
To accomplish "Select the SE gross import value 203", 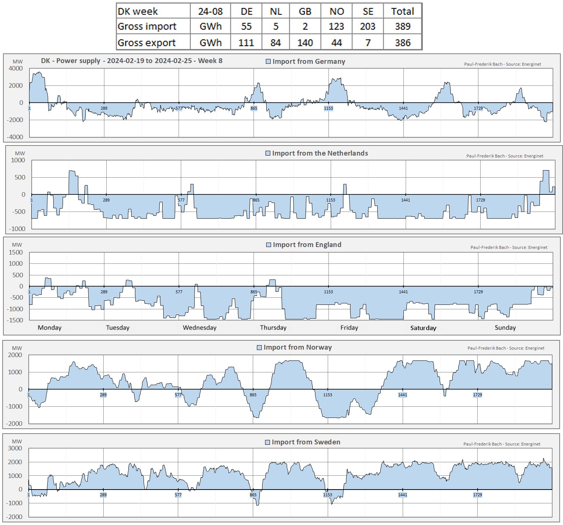I will (x=368, y=26).
